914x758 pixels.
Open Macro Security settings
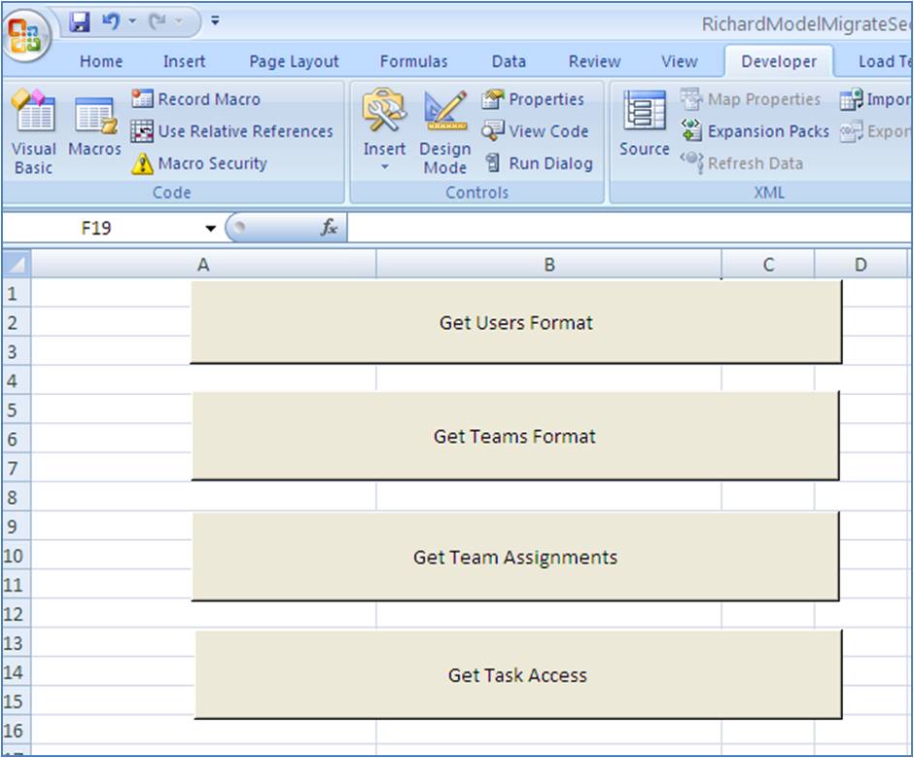coord(199,163)
